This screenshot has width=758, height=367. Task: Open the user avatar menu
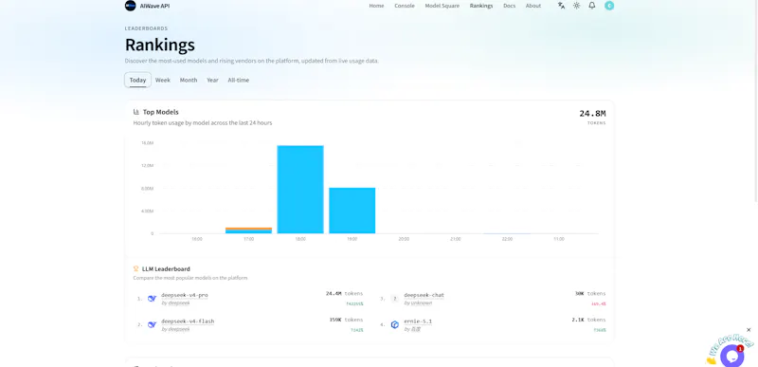[x=609, y=6]
